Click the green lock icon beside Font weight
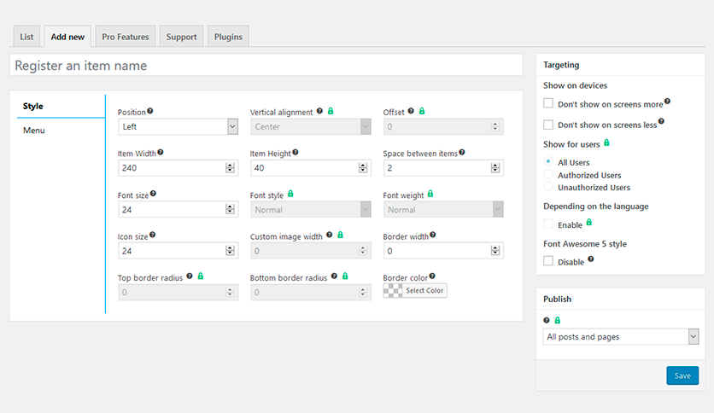The image size is (714, 413). click(430, 194)
